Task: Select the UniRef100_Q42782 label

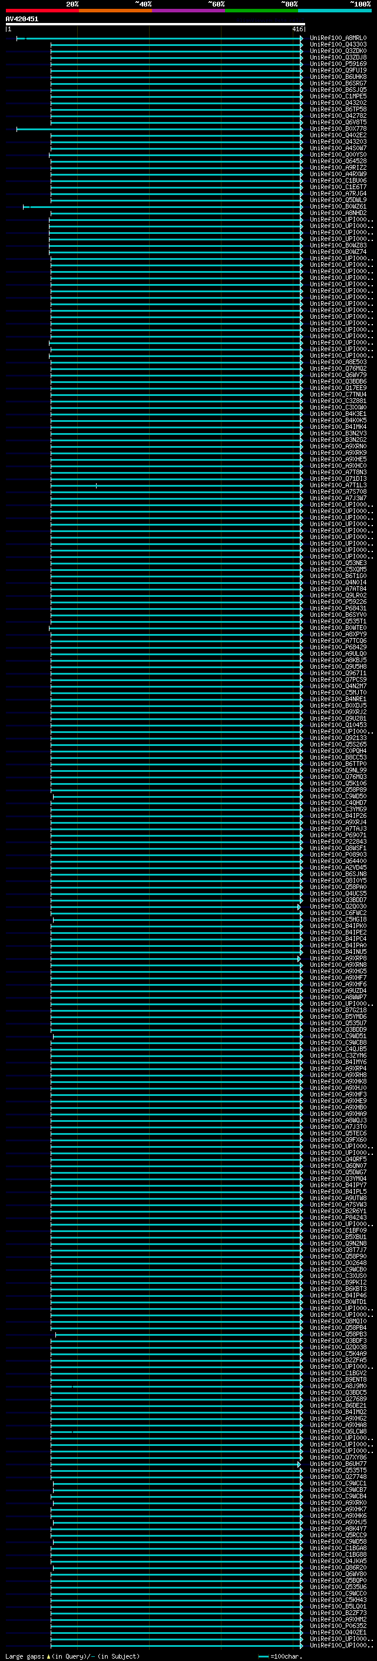Action: pyautogui.click(x=338, y=115)
